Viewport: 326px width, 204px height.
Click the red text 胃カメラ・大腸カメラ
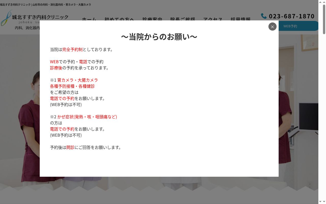pyautogui.click(x=78, y=80)
